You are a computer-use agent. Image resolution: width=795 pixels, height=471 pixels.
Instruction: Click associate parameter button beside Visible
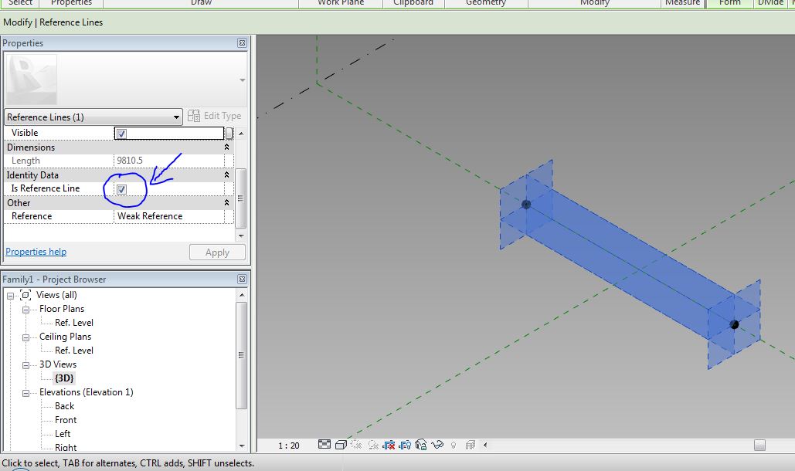coord(229,134)
